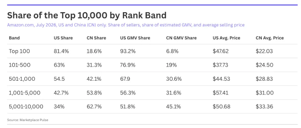
Task: Click the $47.62 US average price cell
Action: tap(221, 51)
